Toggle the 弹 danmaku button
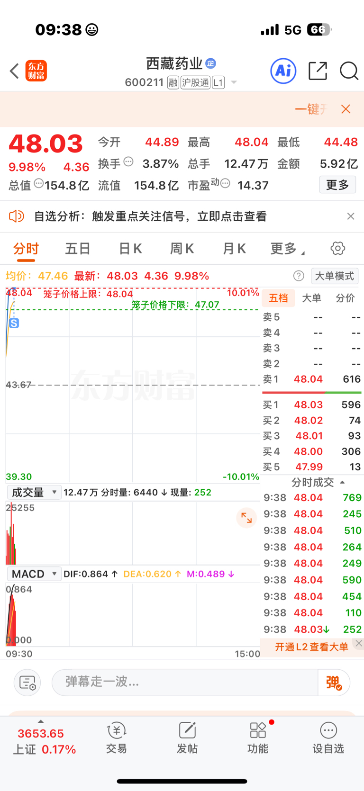 [334, 683]
